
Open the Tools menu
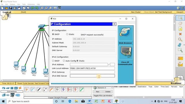point(24,4)
